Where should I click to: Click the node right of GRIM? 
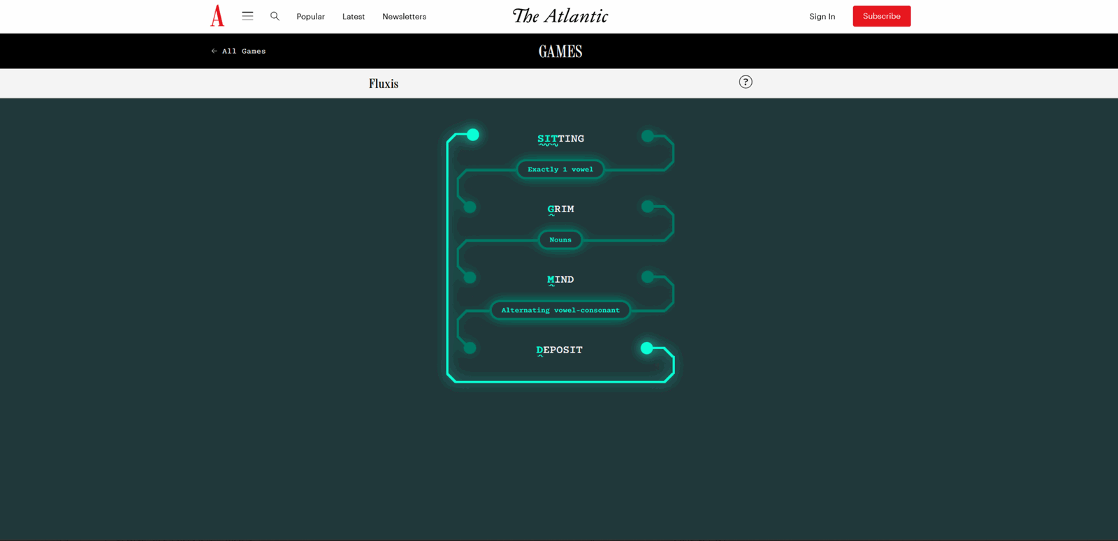[x=648, y=206]
